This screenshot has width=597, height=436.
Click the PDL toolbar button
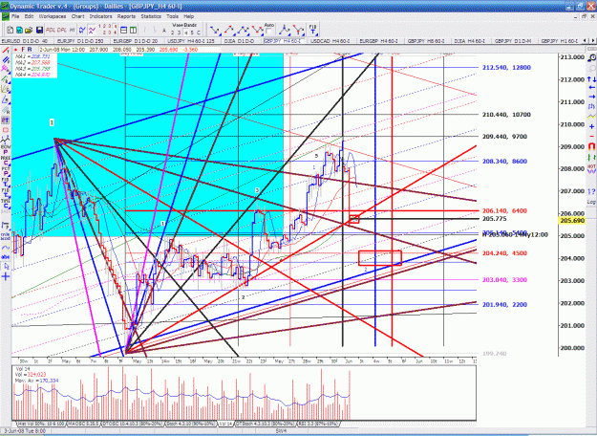click(x=51, y=30)
